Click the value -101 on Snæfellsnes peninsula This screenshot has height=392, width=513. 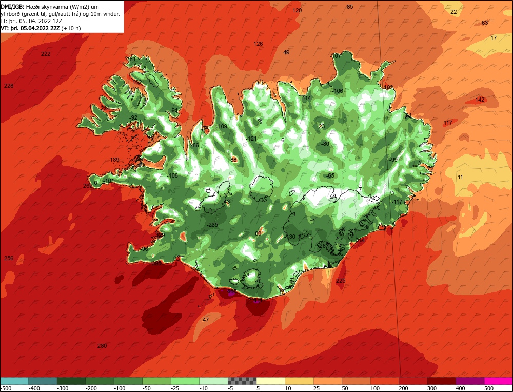pos(108,181)
